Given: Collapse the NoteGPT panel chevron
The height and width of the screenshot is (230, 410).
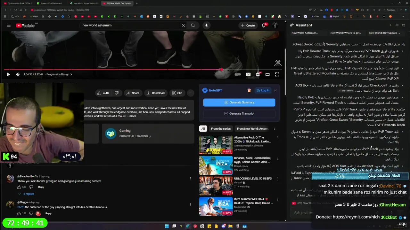Looking at the screenshot, I should click(275, 90).
